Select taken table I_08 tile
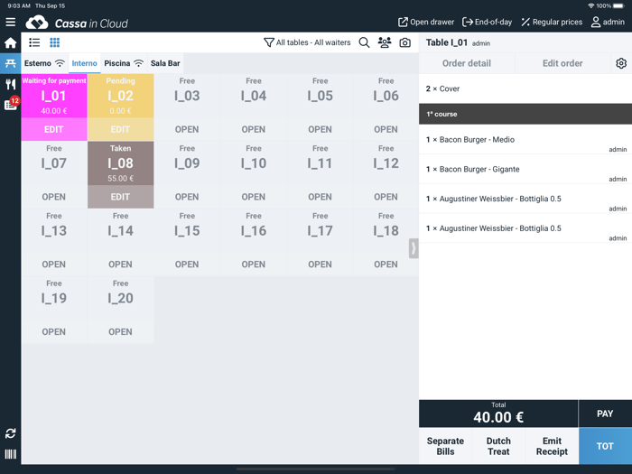Image resolution: width=632 pixels, height=474 pixels. (120, 163)
